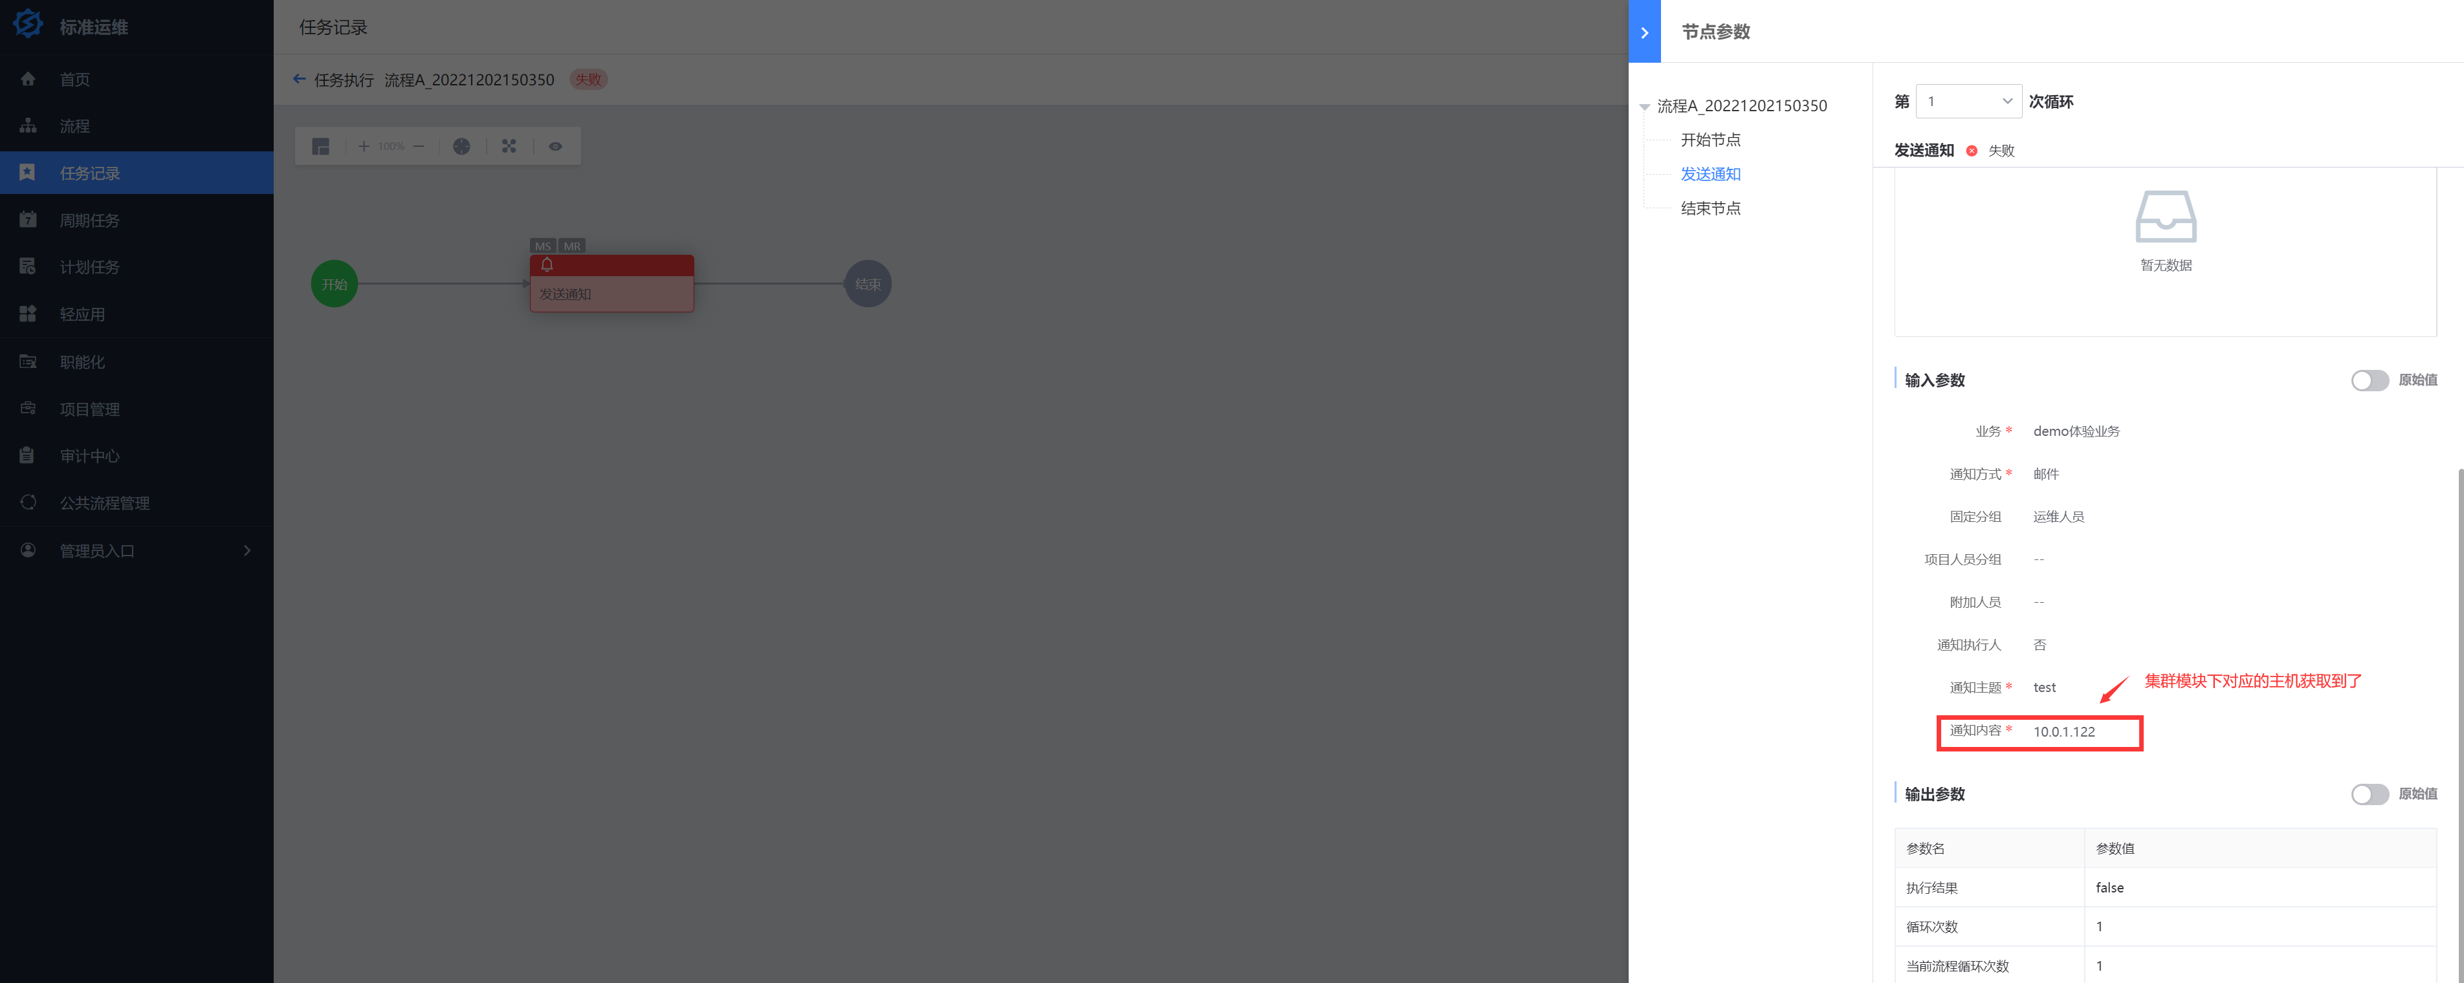The height and width of the screenshot is (983, 2464).
Task: Click the 节点参数 panel title
Action: (x=1716, y=32)
